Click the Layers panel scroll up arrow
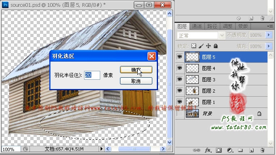The image size is (276, 155). click(270, 55)
